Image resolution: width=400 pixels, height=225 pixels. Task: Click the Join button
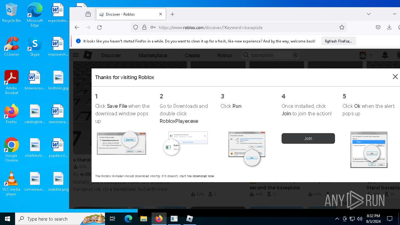[308, 138]
